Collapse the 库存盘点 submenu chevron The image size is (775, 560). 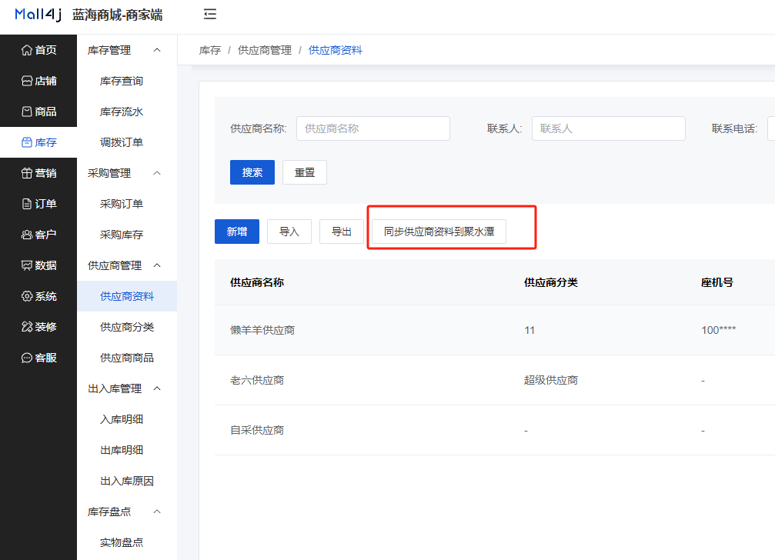point(157,511)
